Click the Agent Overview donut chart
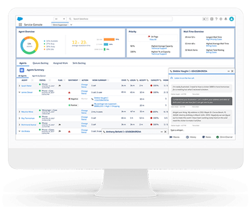This screenshot has height=211, width=249. pos(29,45)
